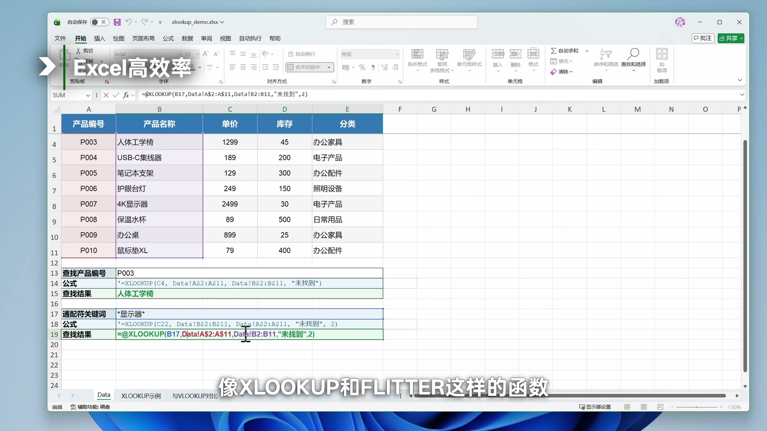This screenshot has height=431, width=767.
Task: Open Format as Table (套用表格格式)
Action: pos(442,60)
